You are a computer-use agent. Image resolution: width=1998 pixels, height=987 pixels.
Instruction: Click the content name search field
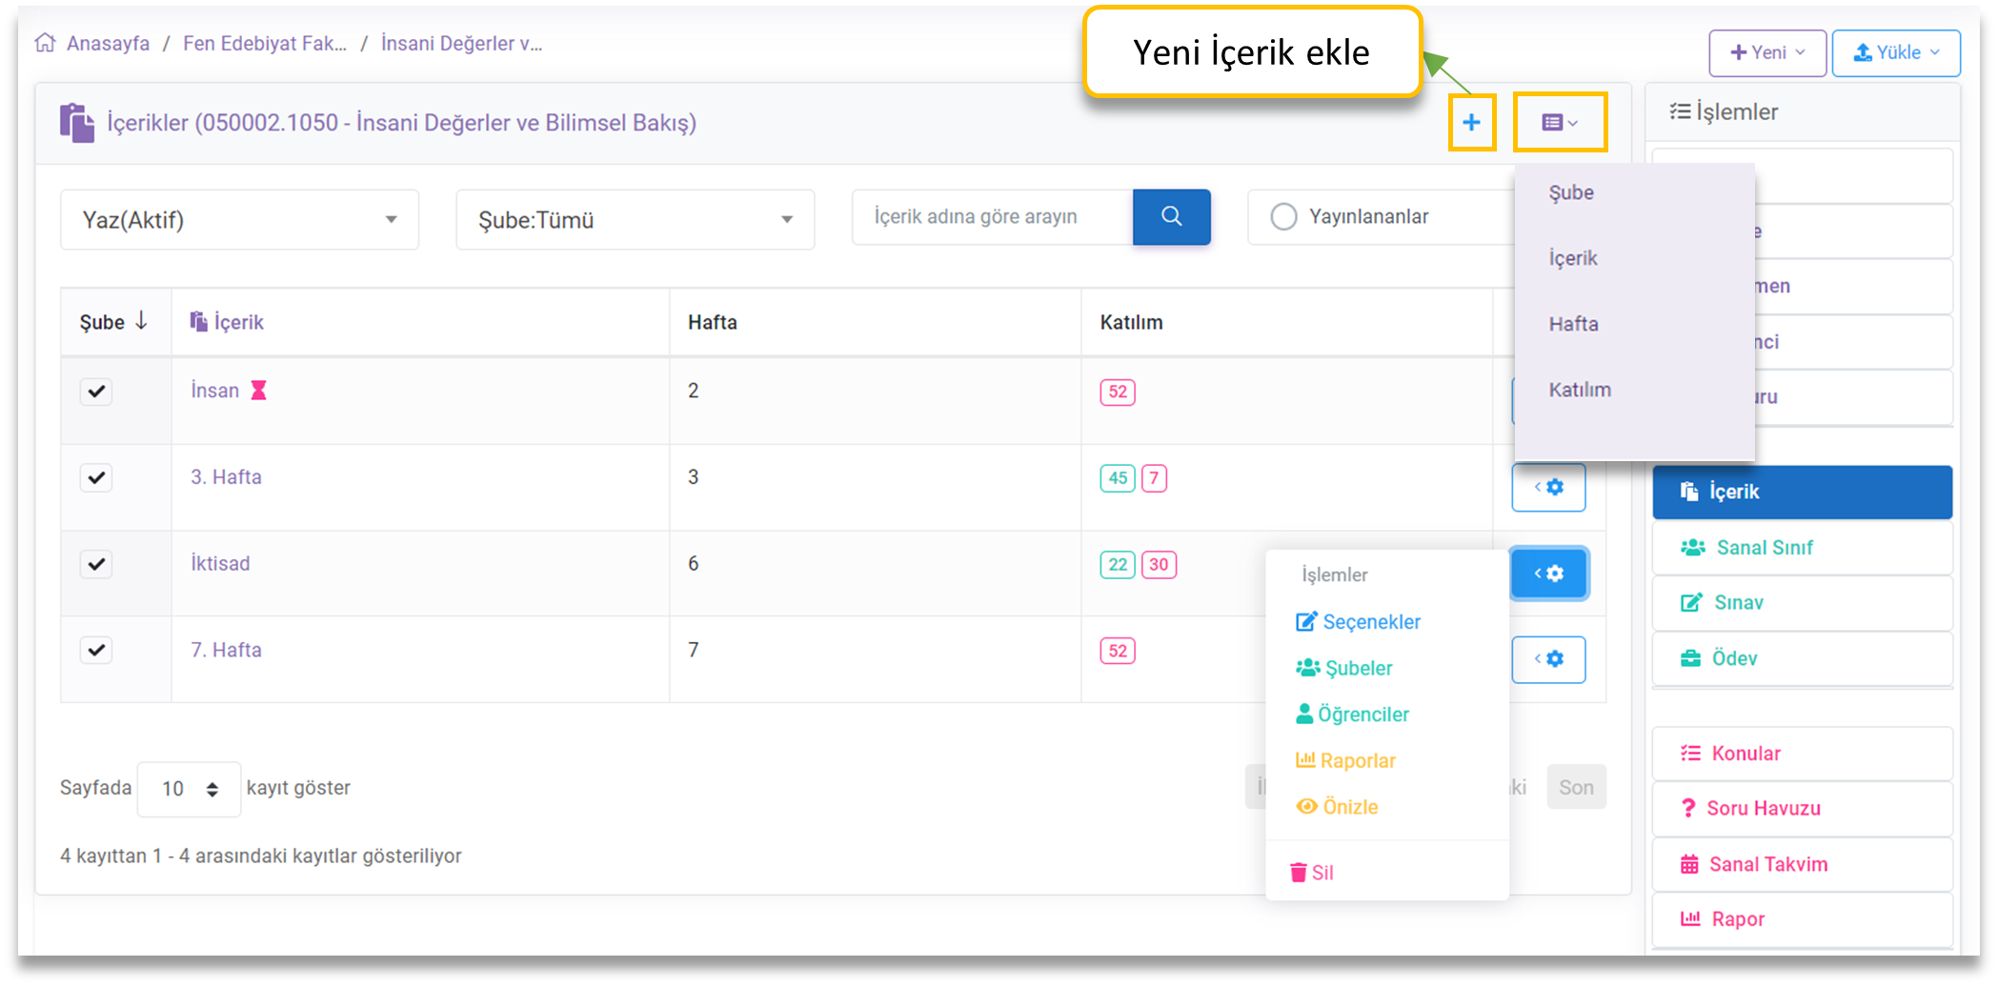click(991, 217)
